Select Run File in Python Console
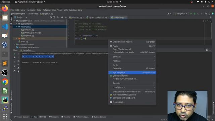The image size is (215, 121). pos(132,95)
